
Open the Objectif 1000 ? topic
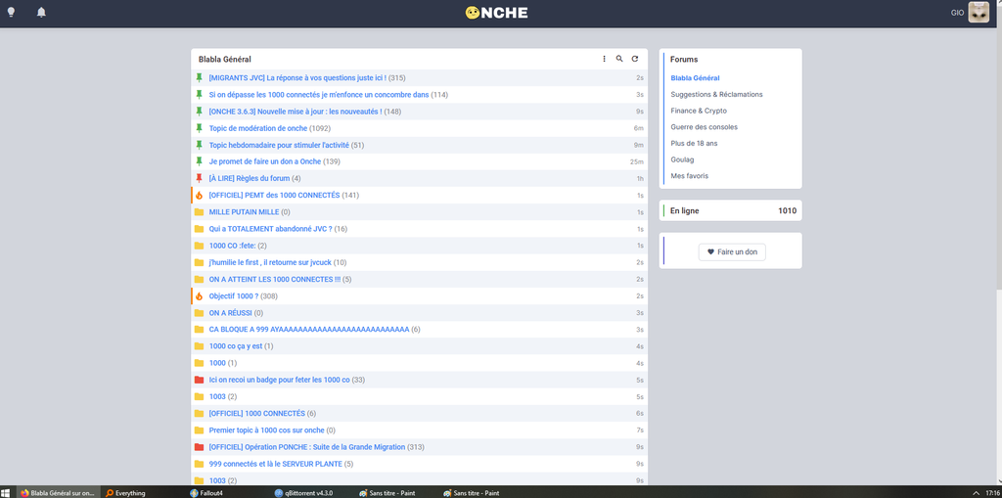pyautogui.click(x=234, y=296)
